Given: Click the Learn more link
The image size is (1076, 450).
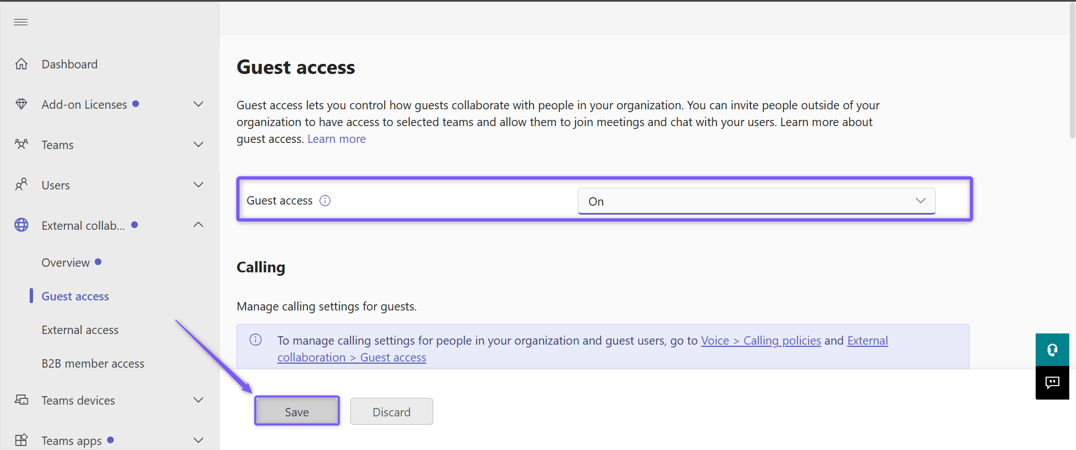Looking at the screenshot, I should pyautogui.click(x=336, y=139).
